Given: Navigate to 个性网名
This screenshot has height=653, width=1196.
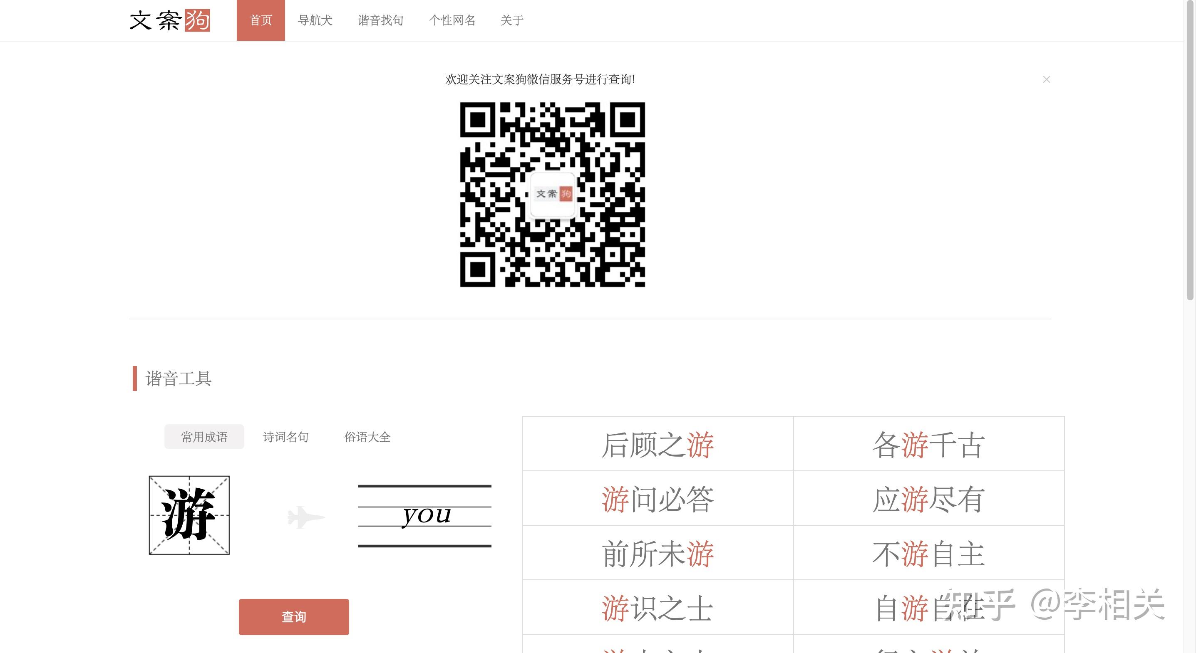Looking at the screenshot, I should (x=452, y=20).
